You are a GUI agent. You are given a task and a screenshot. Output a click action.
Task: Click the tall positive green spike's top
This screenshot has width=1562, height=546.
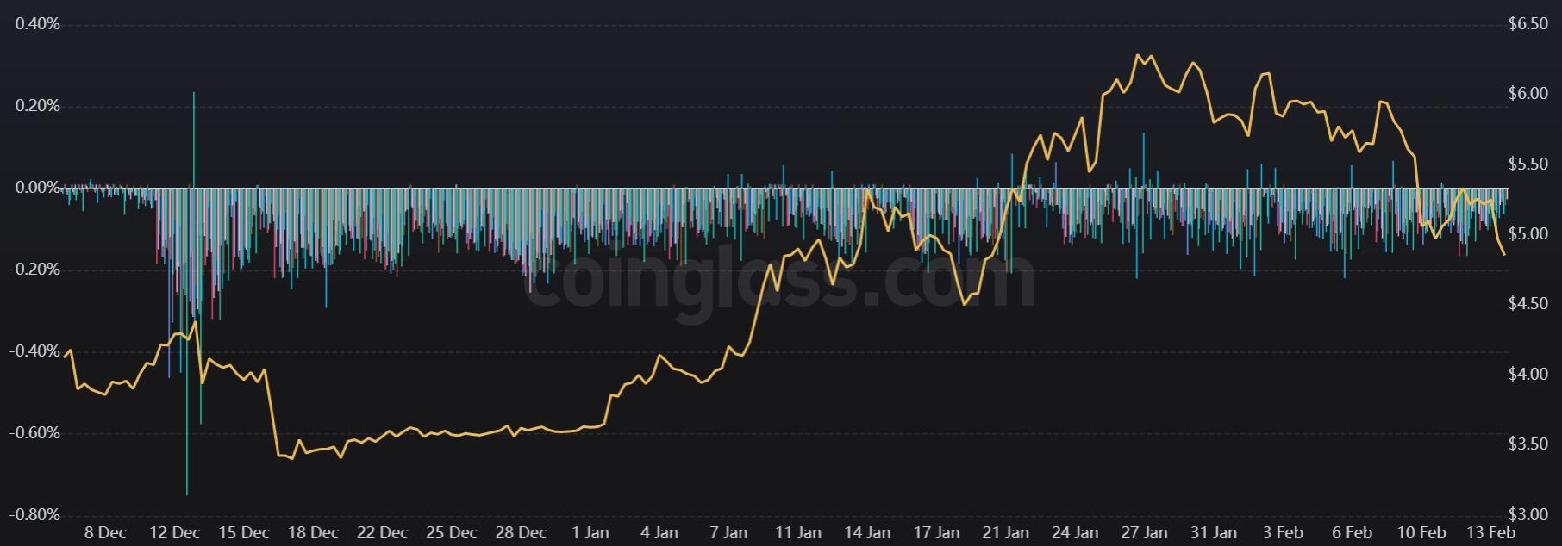pyautogui.click(x=194, y=93)
